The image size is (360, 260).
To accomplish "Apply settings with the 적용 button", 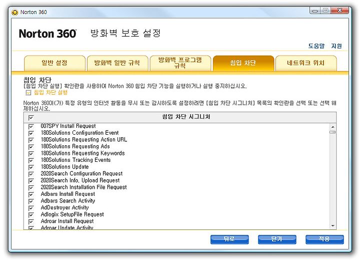I will (x=324, y=239).
